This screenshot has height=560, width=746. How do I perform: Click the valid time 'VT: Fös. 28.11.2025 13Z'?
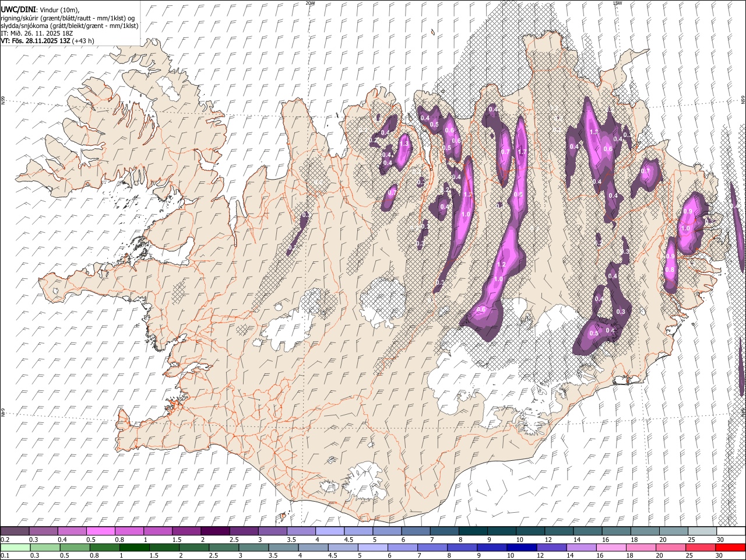(x=36, y=41)
